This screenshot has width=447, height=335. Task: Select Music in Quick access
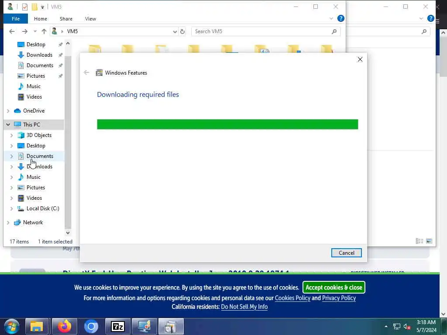click(33, 86)
